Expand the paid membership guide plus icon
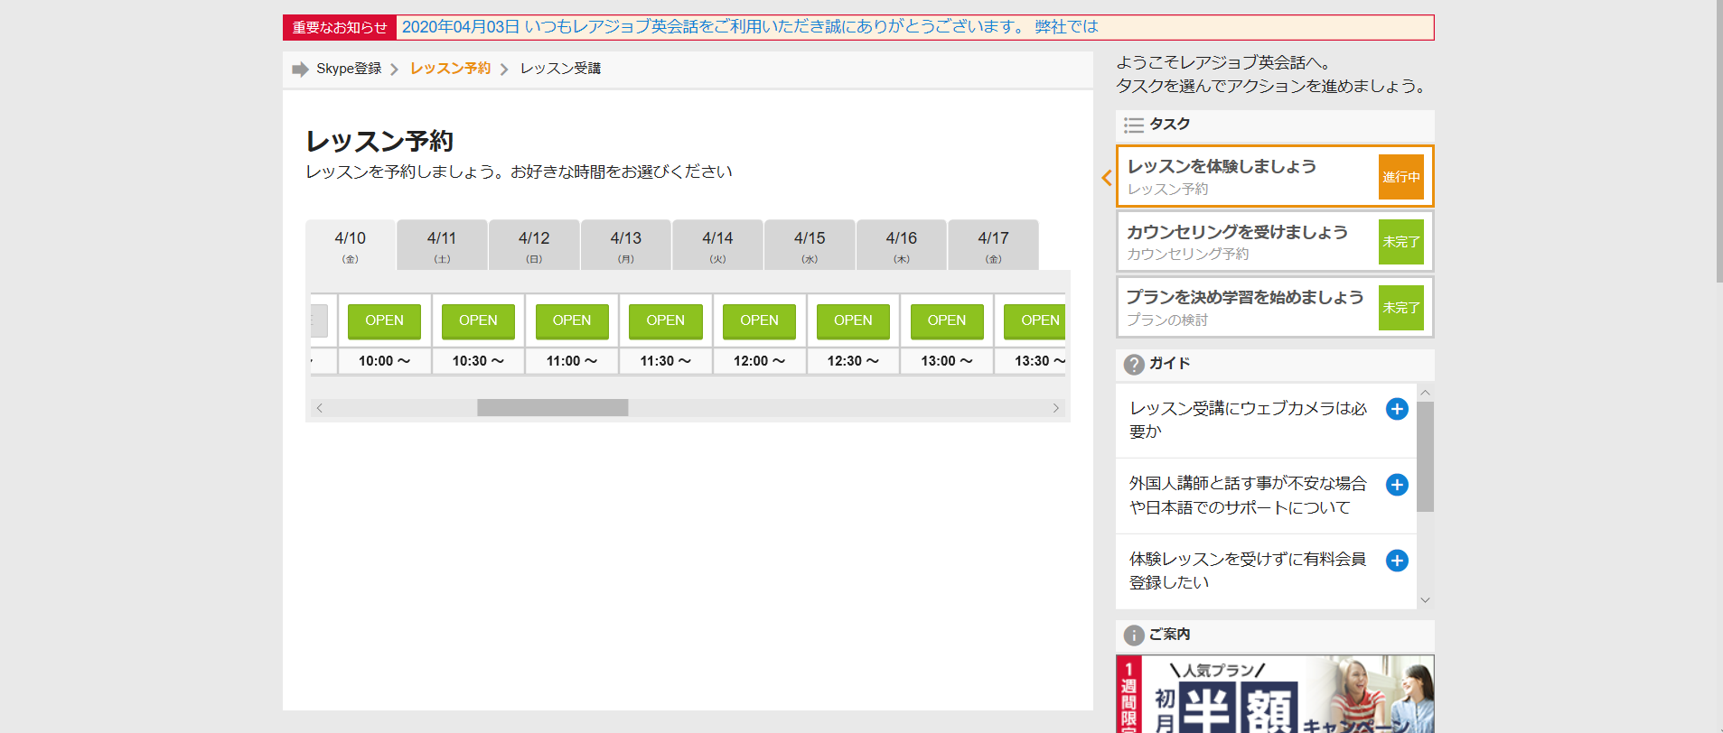The height and width of the screenshot is (733, 1723). tap(1397, 561)
